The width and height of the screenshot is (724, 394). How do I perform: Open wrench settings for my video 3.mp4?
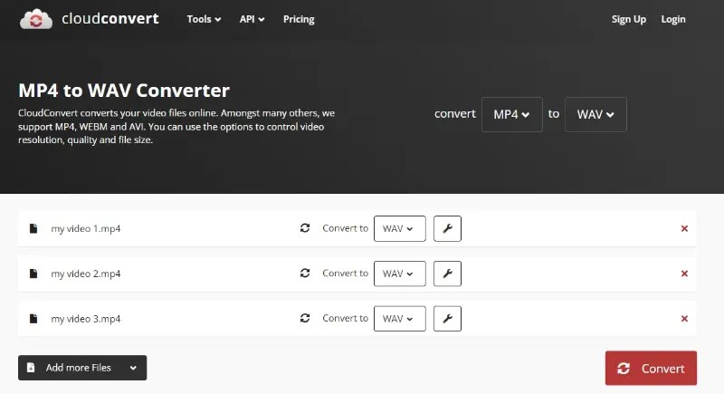click(447, 318)
